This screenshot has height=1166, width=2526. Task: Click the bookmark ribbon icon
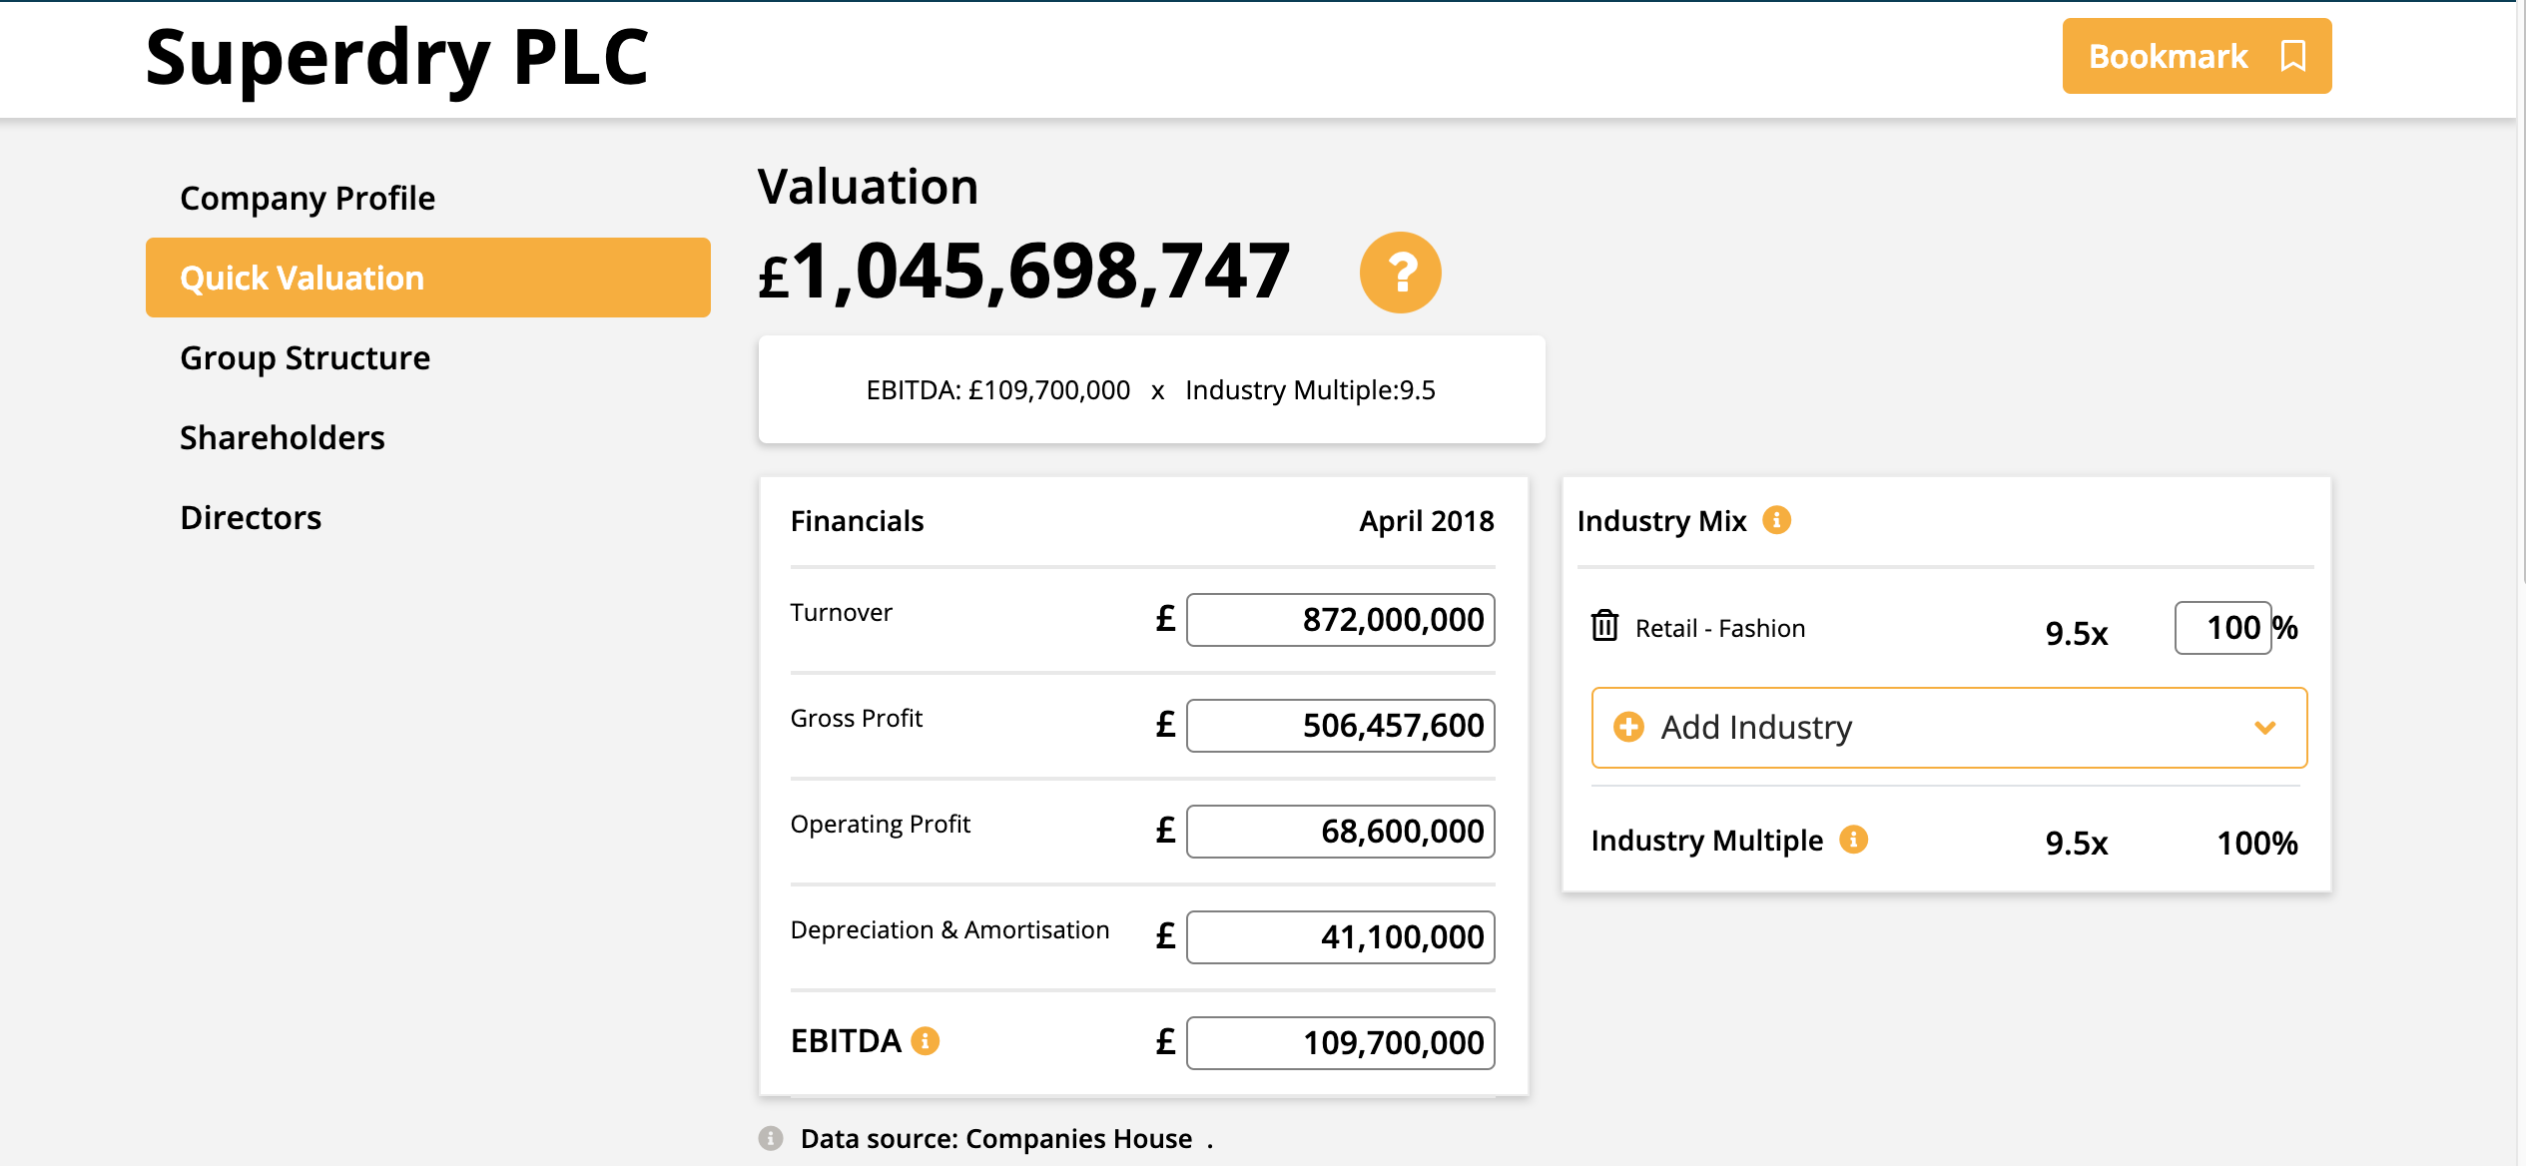tap(2293, 56)
